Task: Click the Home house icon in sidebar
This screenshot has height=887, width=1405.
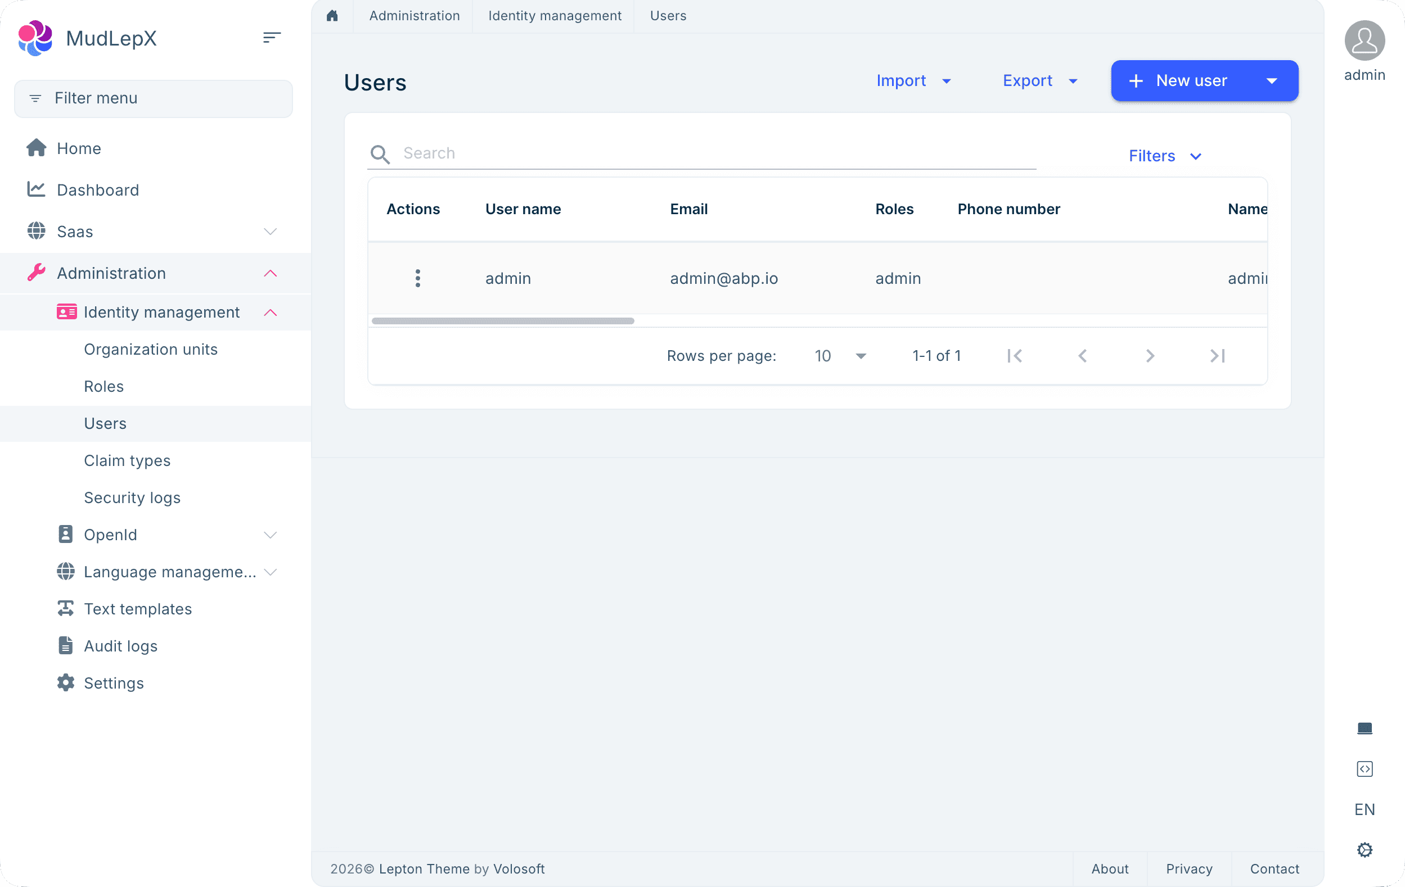Action: click(x=36, y=148)
